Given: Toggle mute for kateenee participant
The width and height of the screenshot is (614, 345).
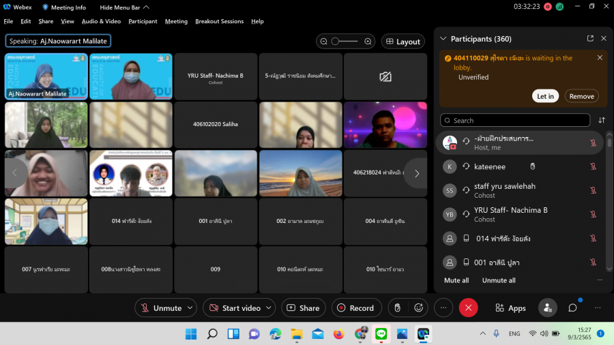Looking at the screenshot, I should [593, 166].
